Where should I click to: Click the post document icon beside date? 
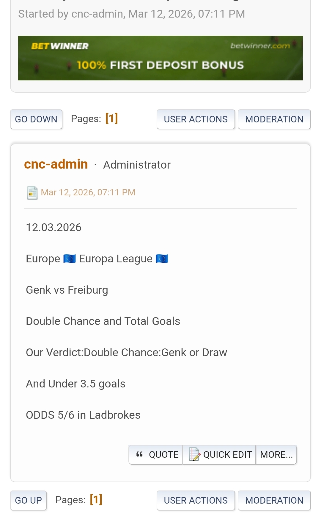click(x=32, y=193)
